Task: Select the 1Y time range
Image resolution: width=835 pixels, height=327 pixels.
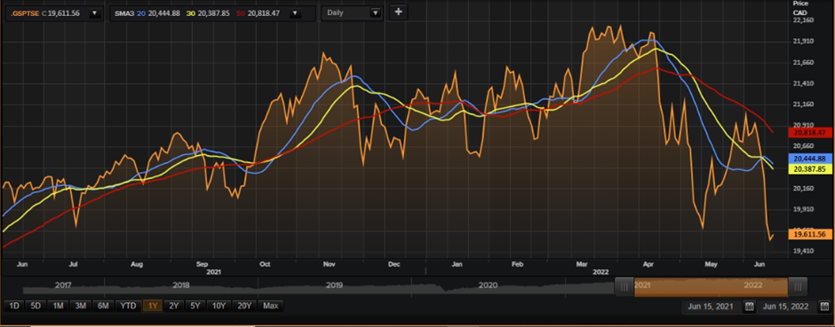Action: click(153, 306)
